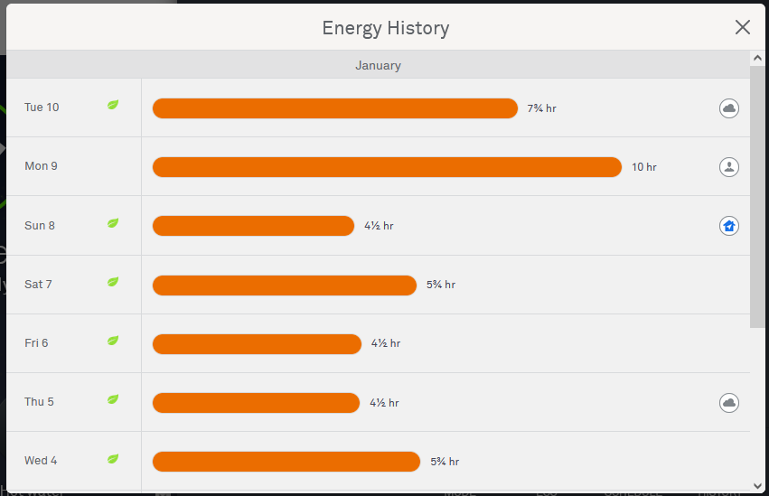Expand the Mon 9 day details
This screenshot has height=496, width=769.
pyautogui.click(x=41, y=166)
